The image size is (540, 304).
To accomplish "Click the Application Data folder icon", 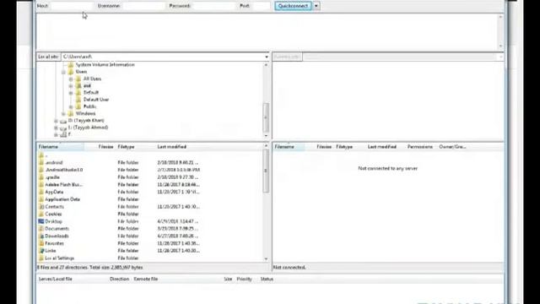I will pyautogui.click(x=41, y=199).
